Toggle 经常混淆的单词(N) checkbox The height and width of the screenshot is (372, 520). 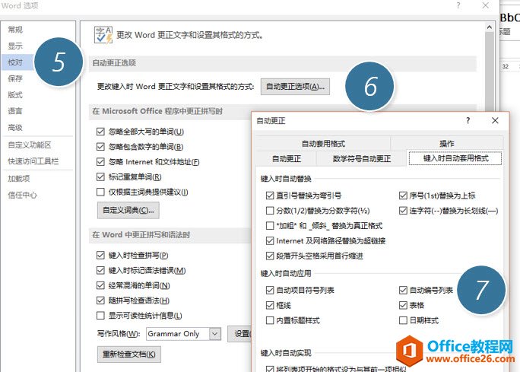[100, 285]
